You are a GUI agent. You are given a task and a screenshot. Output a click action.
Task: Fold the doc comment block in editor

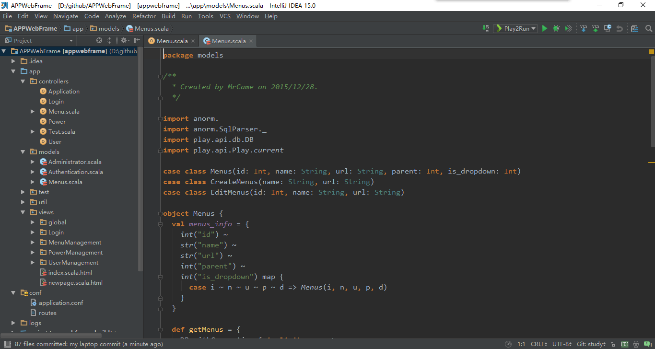[x=161, y=76]
